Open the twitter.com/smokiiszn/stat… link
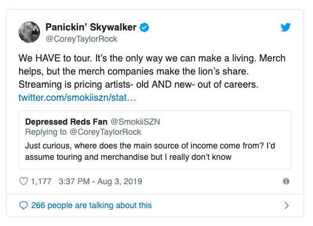This screenshot has width=313, height=226. pyautogui.click(x=77, y=98)
